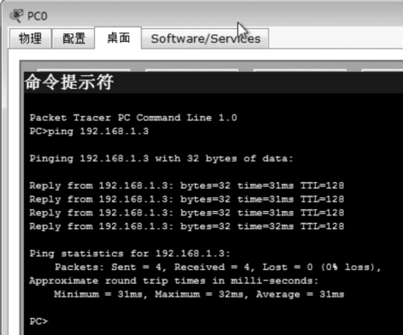Click the 命令提示符 title bar
This screenshot has width=403, height=335.
(213, 82)
